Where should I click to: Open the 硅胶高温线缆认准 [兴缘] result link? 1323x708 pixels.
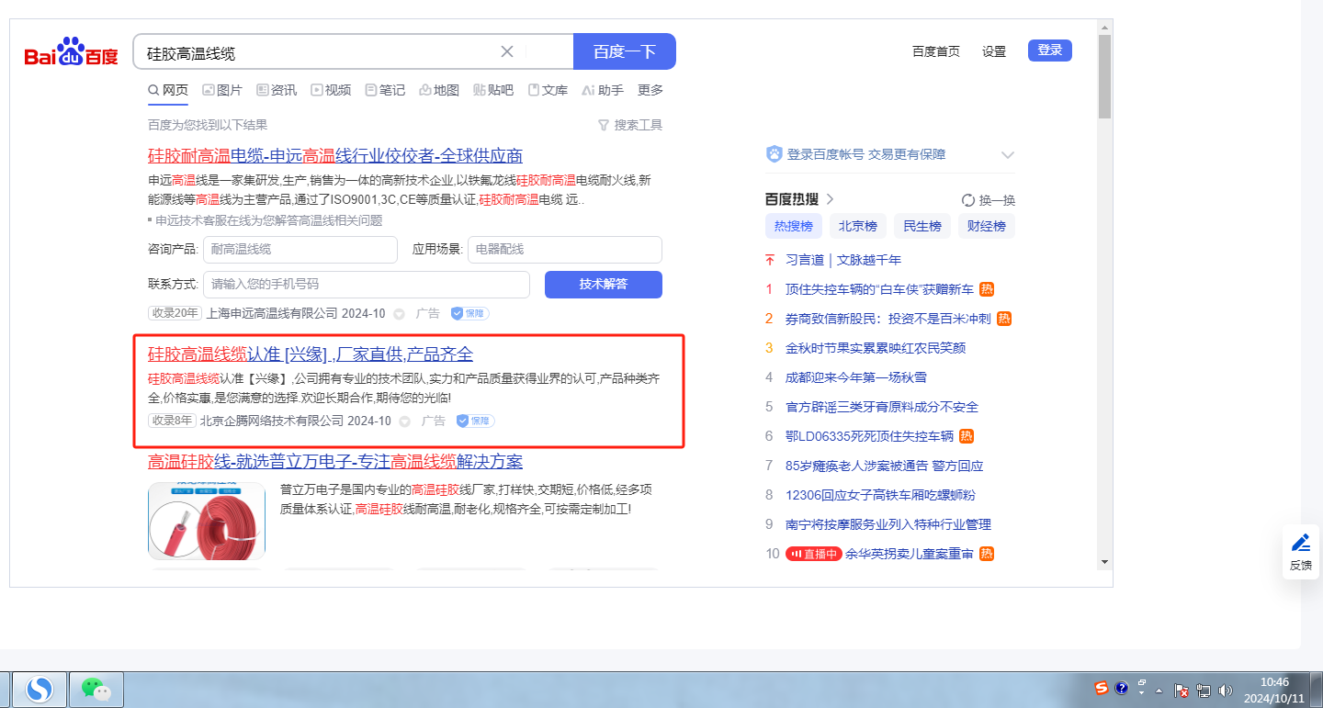311,354
